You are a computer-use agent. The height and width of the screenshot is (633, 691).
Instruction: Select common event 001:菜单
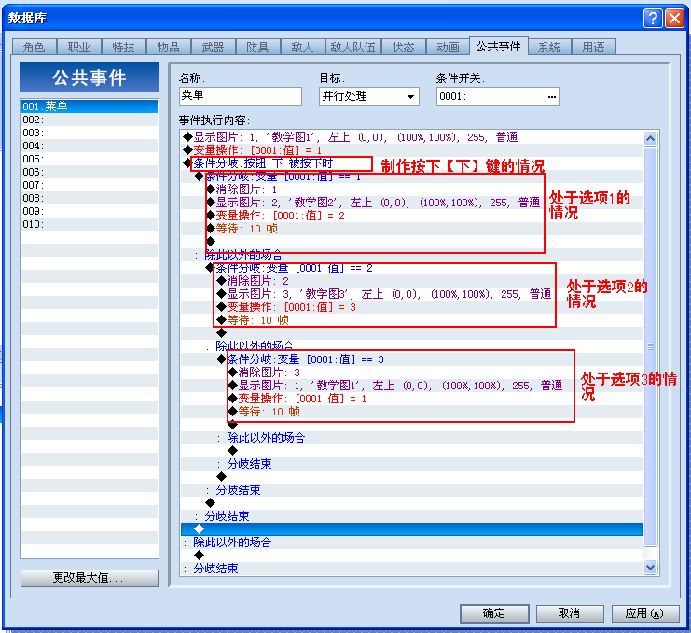pos(90,106)
